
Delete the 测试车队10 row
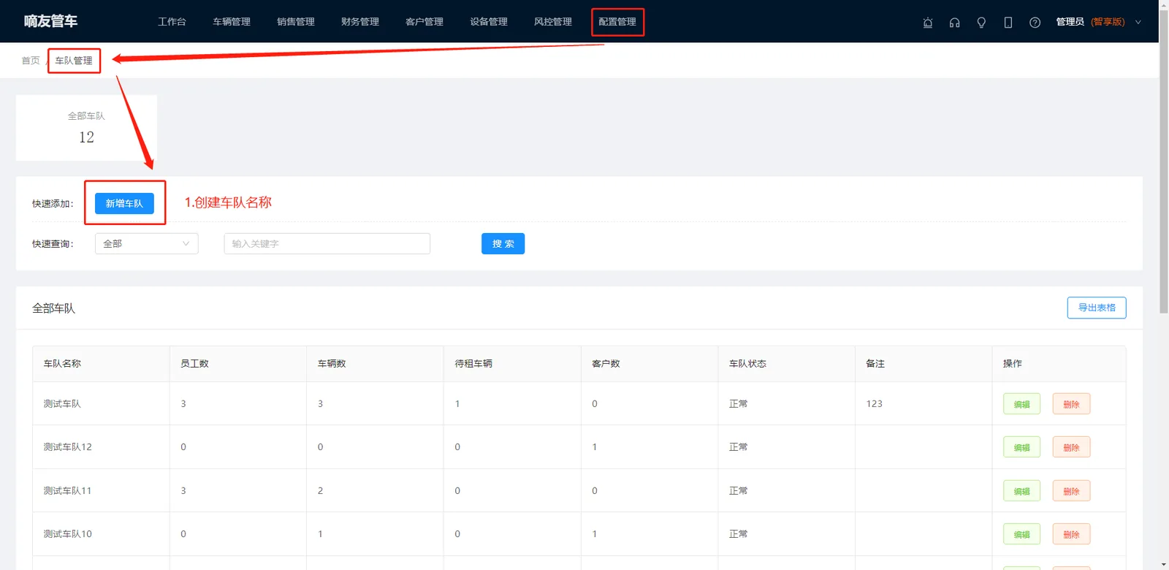(1071, 534)
